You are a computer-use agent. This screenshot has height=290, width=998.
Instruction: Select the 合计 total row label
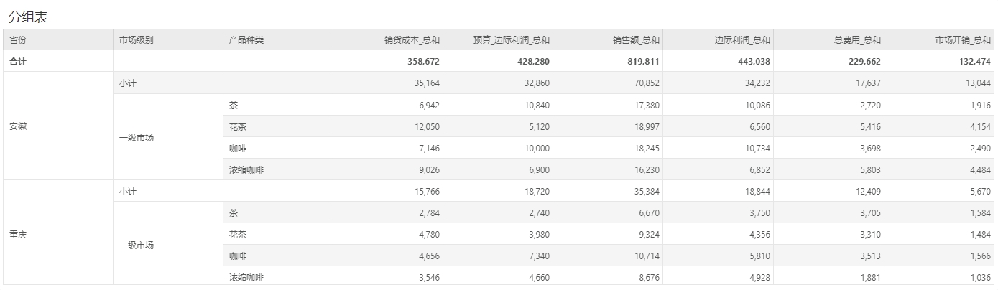pyautogui.click(x=19, y=62)
